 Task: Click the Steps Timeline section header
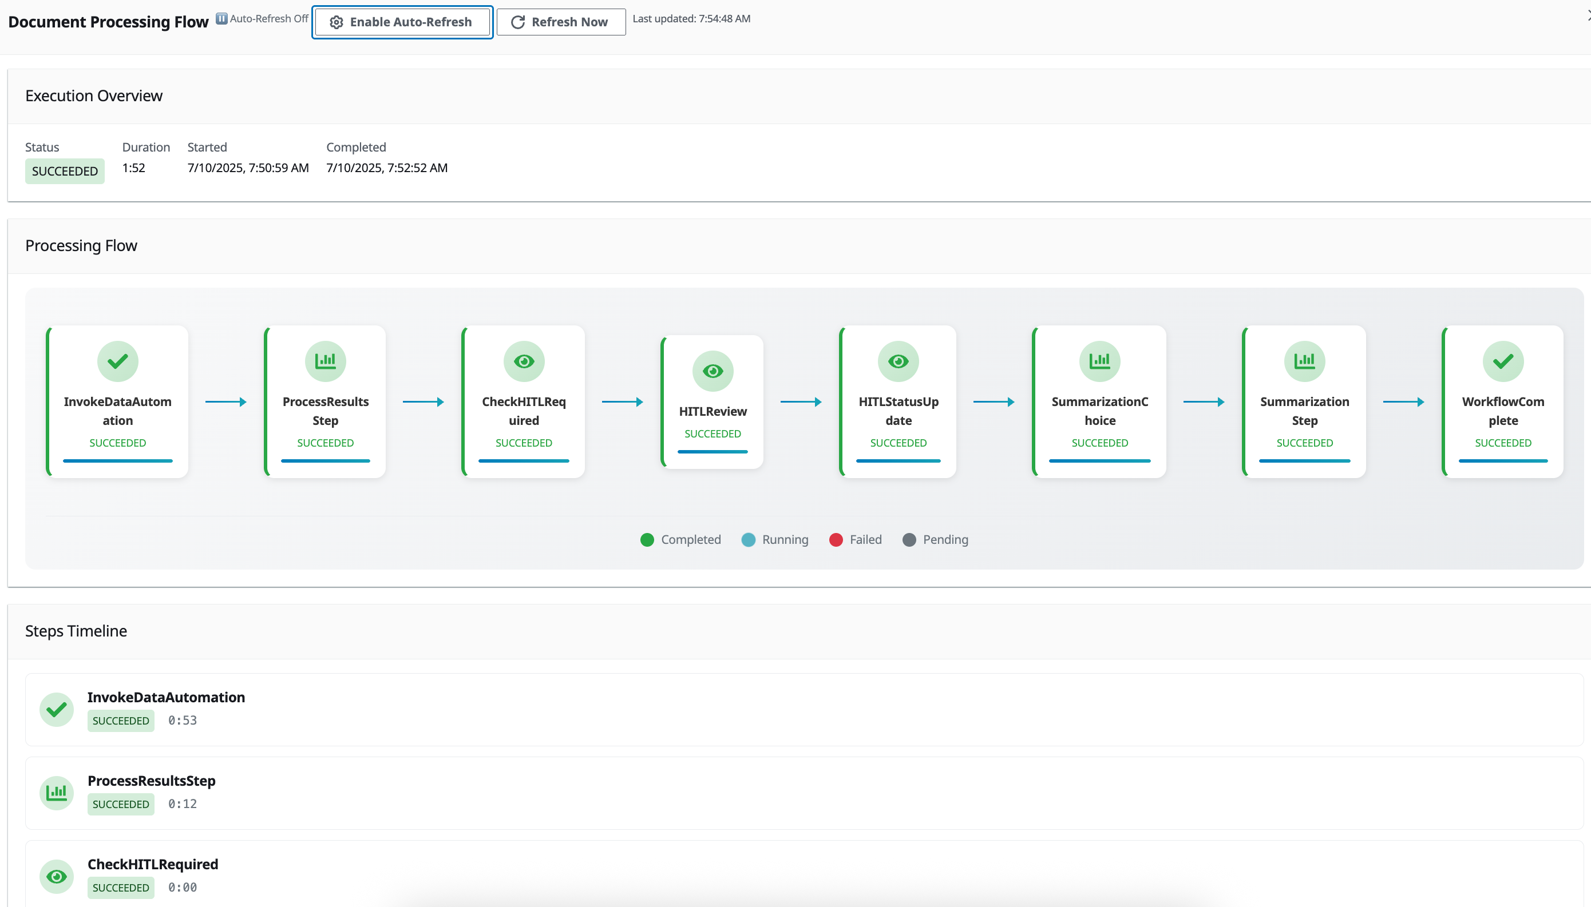pos(76,631)
